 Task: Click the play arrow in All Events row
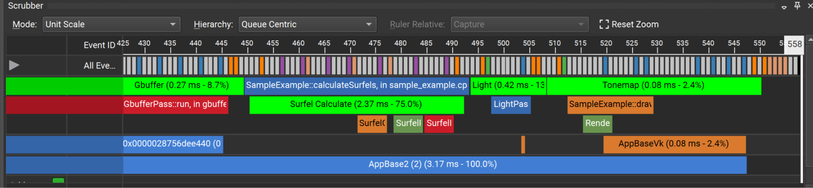pos(14,65)
